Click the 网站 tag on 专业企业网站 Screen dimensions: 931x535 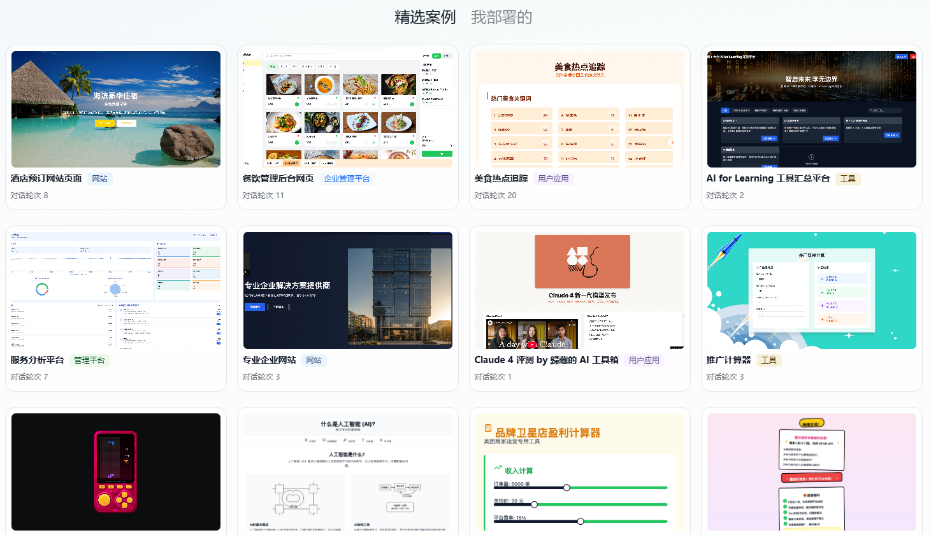[314, 360]
